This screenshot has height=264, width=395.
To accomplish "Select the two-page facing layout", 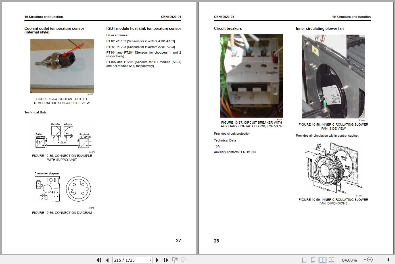I will click(322, 260).
